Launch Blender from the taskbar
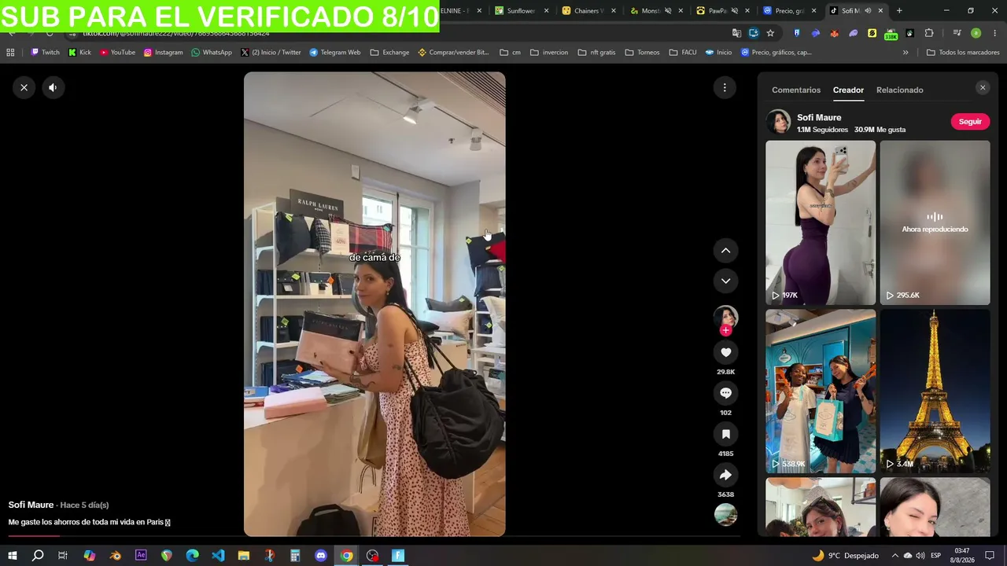1007x566 pixels. (116, 556)
